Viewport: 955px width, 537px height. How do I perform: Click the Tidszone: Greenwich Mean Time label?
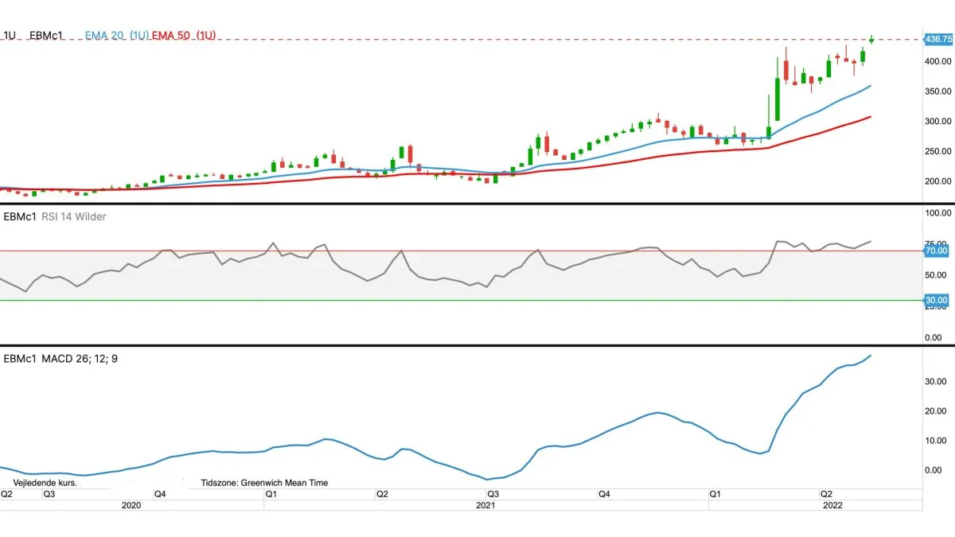(264, 483)
